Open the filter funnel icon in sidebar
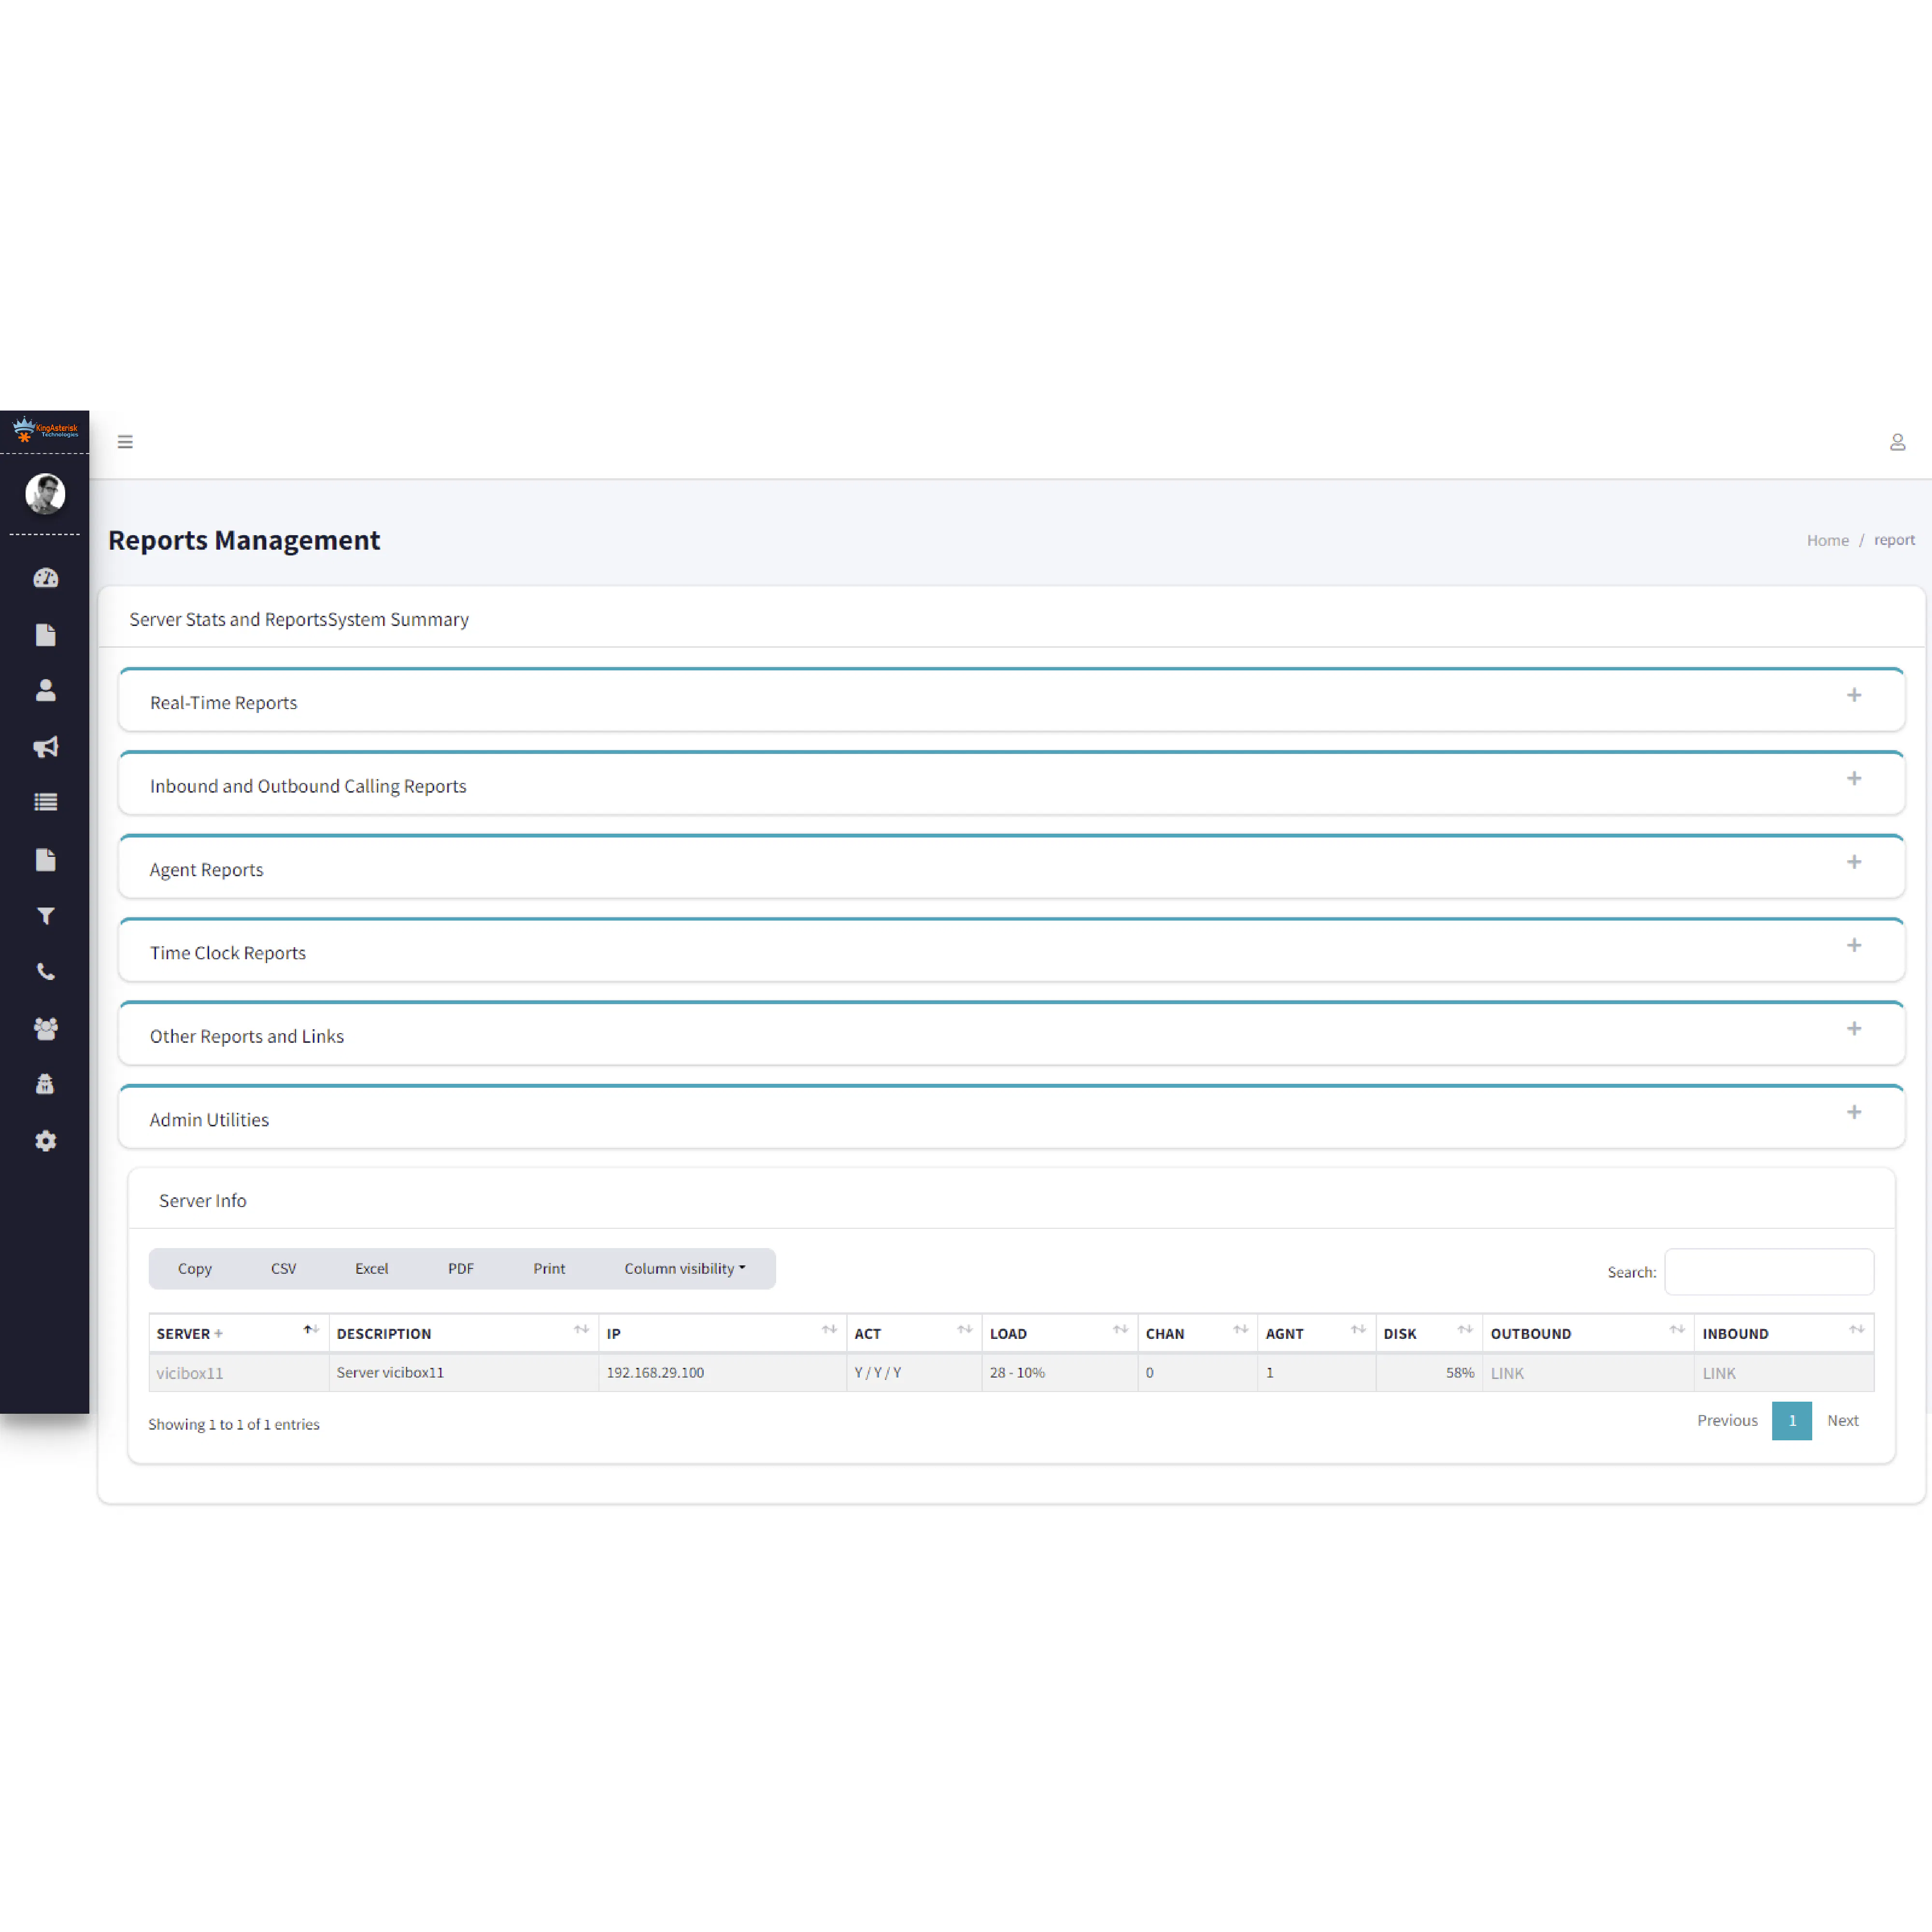The image size is (1932, 1932). point(45,916)
